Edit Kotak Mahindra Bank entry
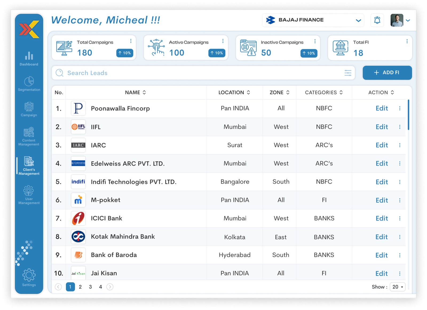Image resolution: width=427 pixels, height=310 pixels. (381, 237)
